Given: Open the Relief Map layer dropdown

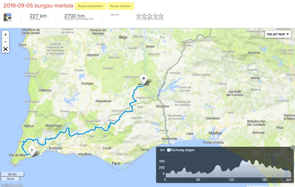Looking at the screenshot, I should [278, 34].
